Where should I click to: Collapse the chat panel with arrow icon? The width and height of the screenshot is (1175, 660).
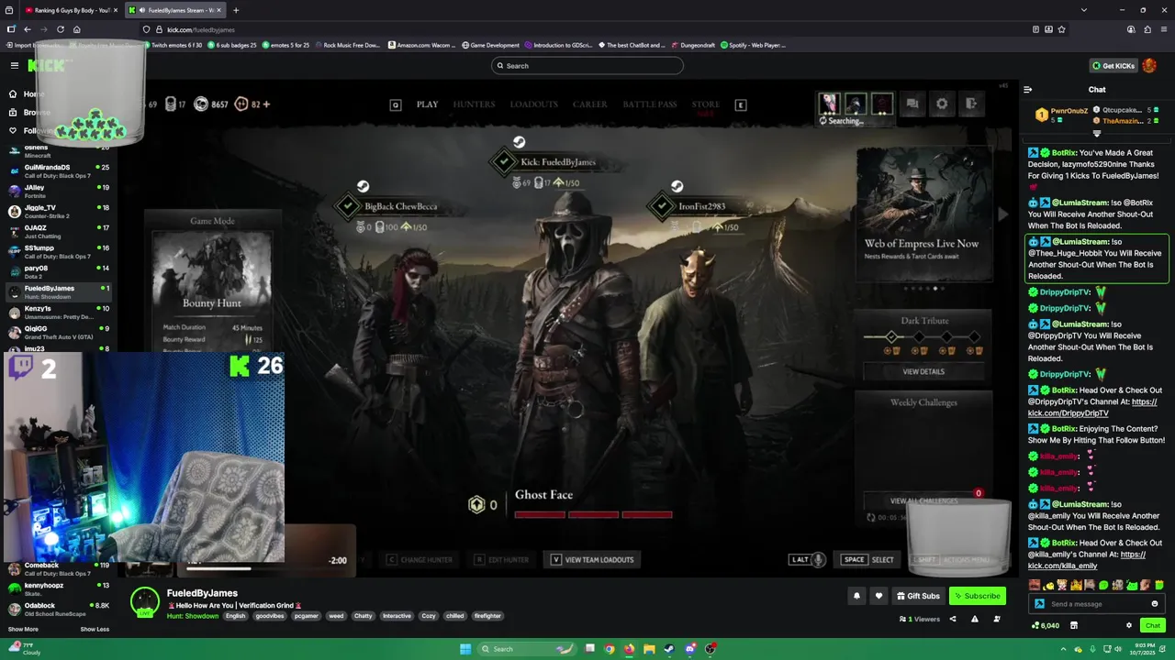click(x=1027, y=90)
